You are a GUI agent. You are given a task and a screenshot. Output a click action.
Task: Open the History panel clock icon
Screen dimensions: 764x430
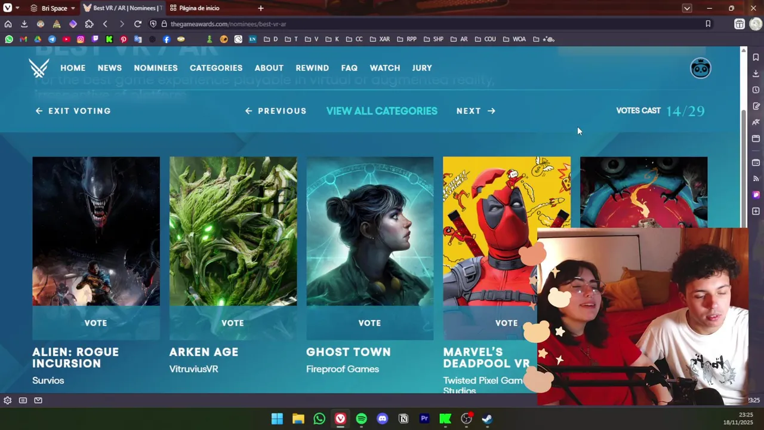(x=756, y=90)
